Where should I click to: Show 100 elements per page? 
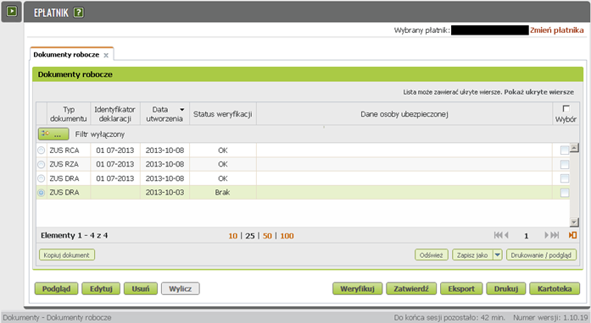click(x=287, y=236)
